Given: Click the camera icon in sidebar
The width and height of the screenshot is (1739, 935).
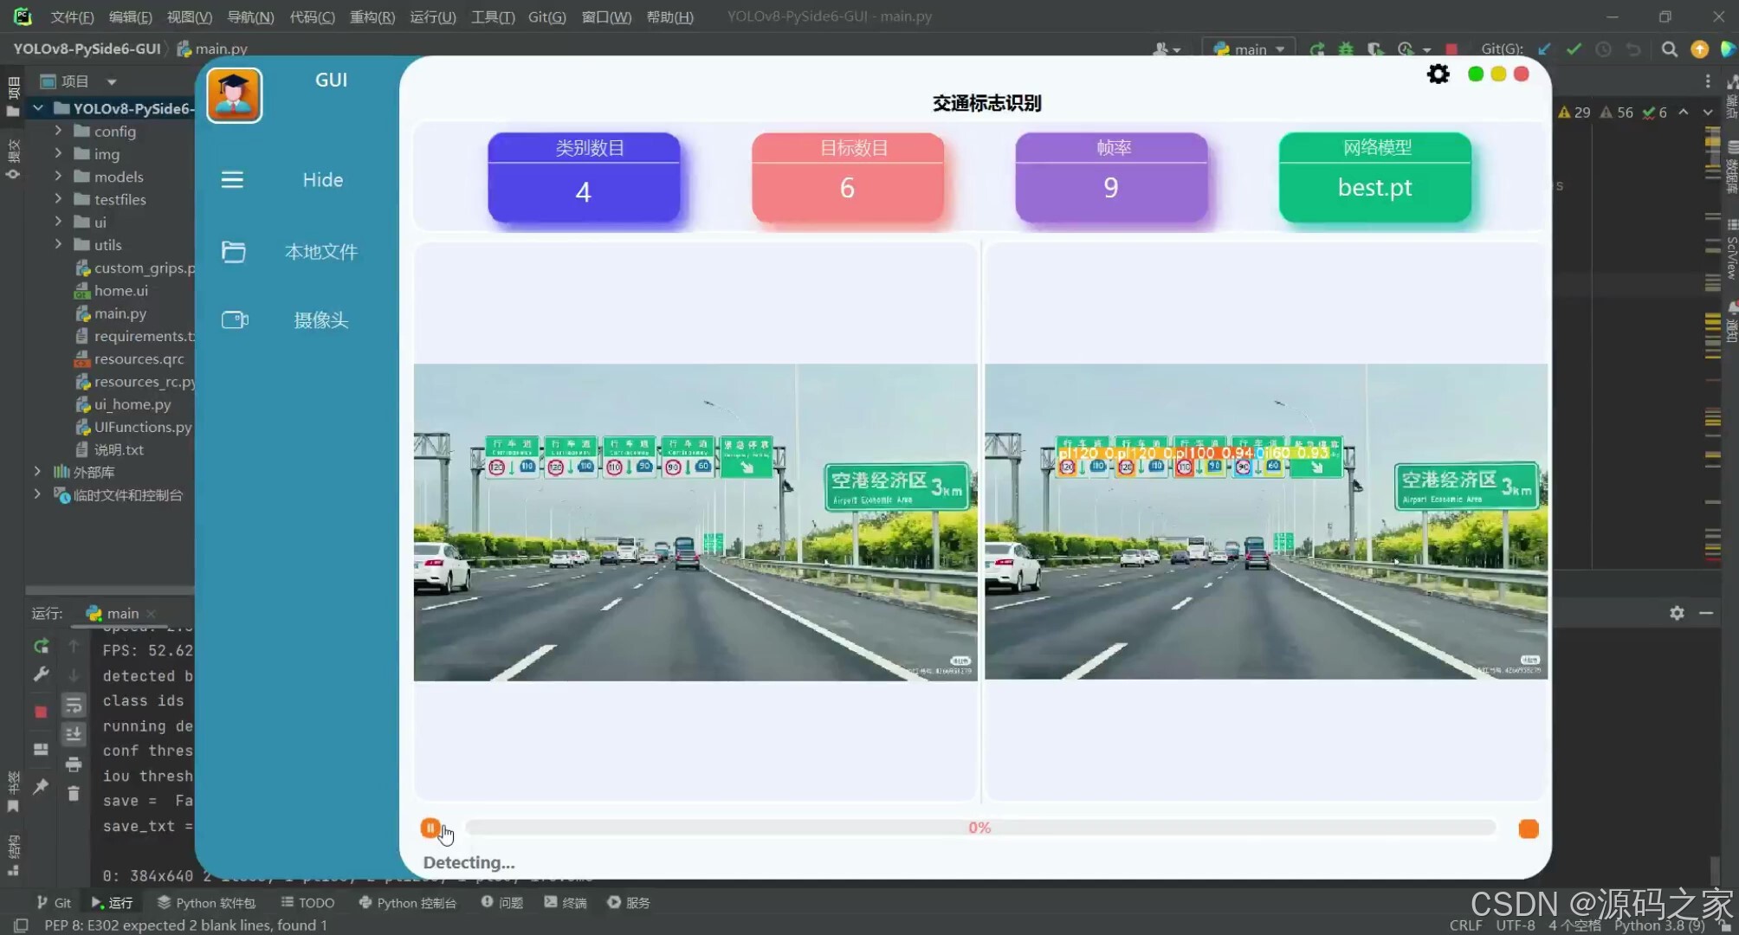Looking at the screenshot, I should point(234,320).
